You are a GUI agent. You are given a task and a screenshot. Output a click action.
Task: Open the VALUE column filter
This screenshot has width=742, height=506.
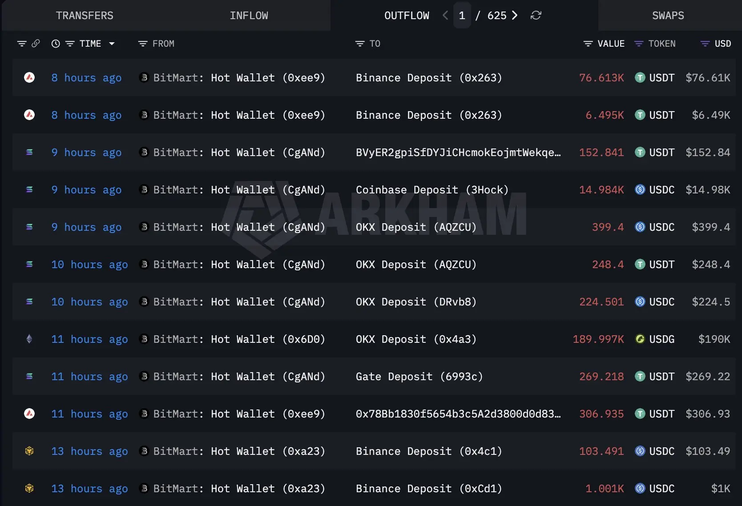coord(588,44)
